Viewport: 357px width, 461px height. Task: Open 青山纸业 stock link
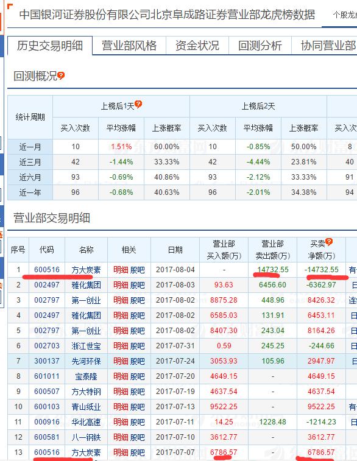[x=86, y=407]
